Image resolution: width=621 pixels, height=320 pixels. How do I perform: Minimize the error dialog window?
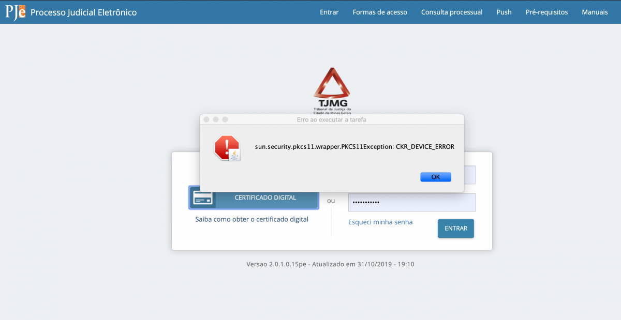216,119
